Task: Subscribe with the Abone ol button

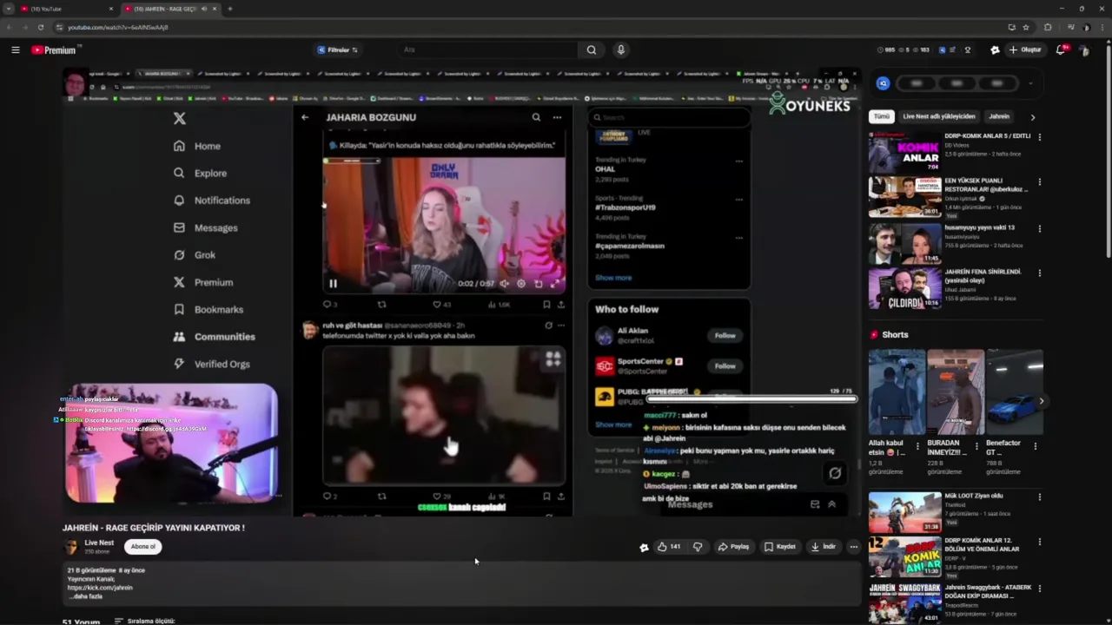Action: (x=143, y=546)
